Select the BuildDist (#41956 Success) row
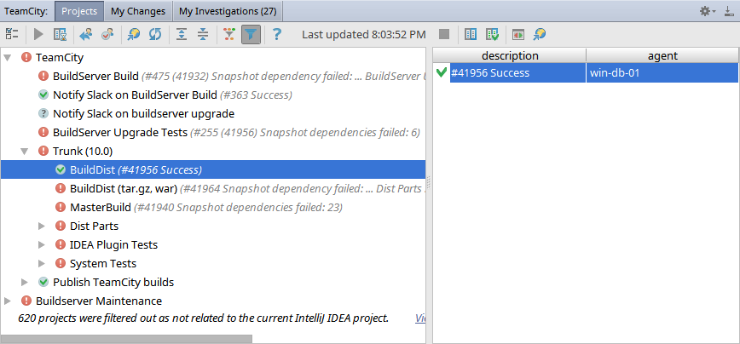 [x=213, y=169]
